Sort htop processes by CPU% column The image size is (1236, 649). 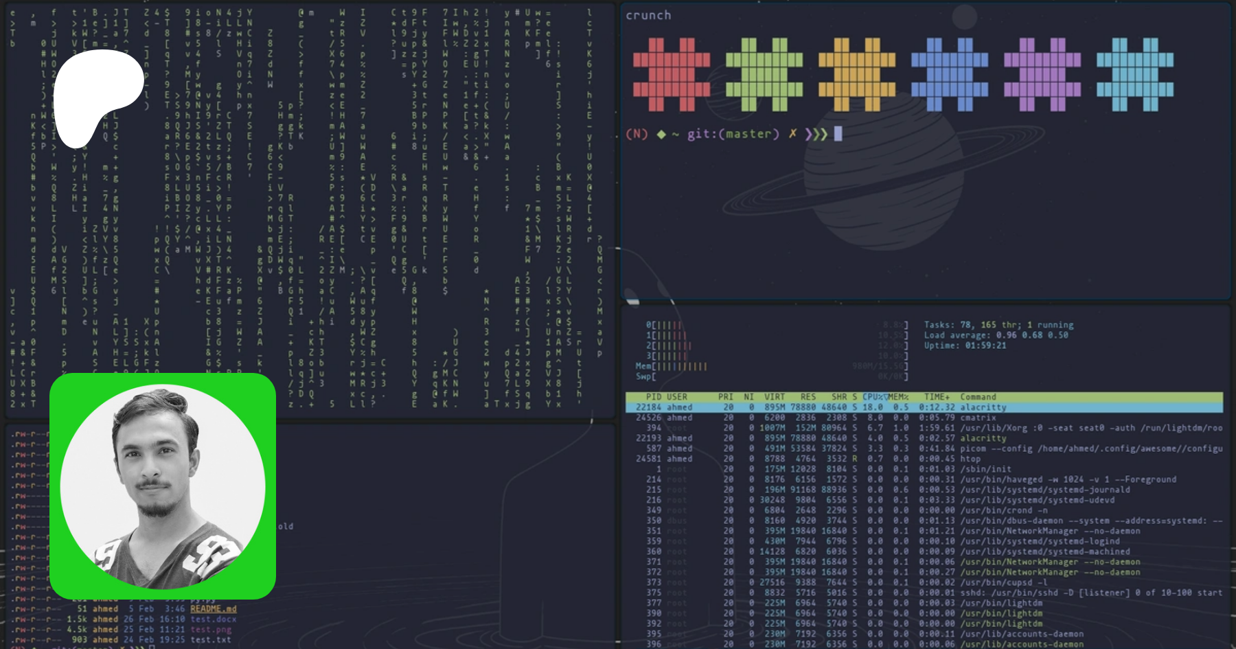point(873,397)
